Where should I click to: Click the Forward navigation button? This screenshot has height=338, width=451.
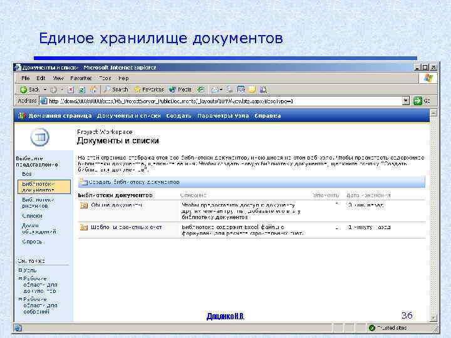coord(53,90)
